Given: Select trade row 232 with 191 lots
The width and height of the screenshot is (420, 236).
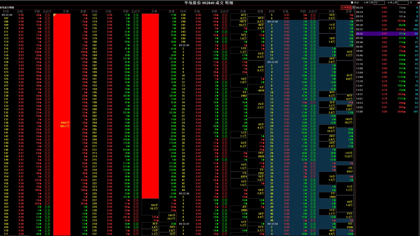Looking at the screenshot, I should pyautogui.click(x=133, y=217).
